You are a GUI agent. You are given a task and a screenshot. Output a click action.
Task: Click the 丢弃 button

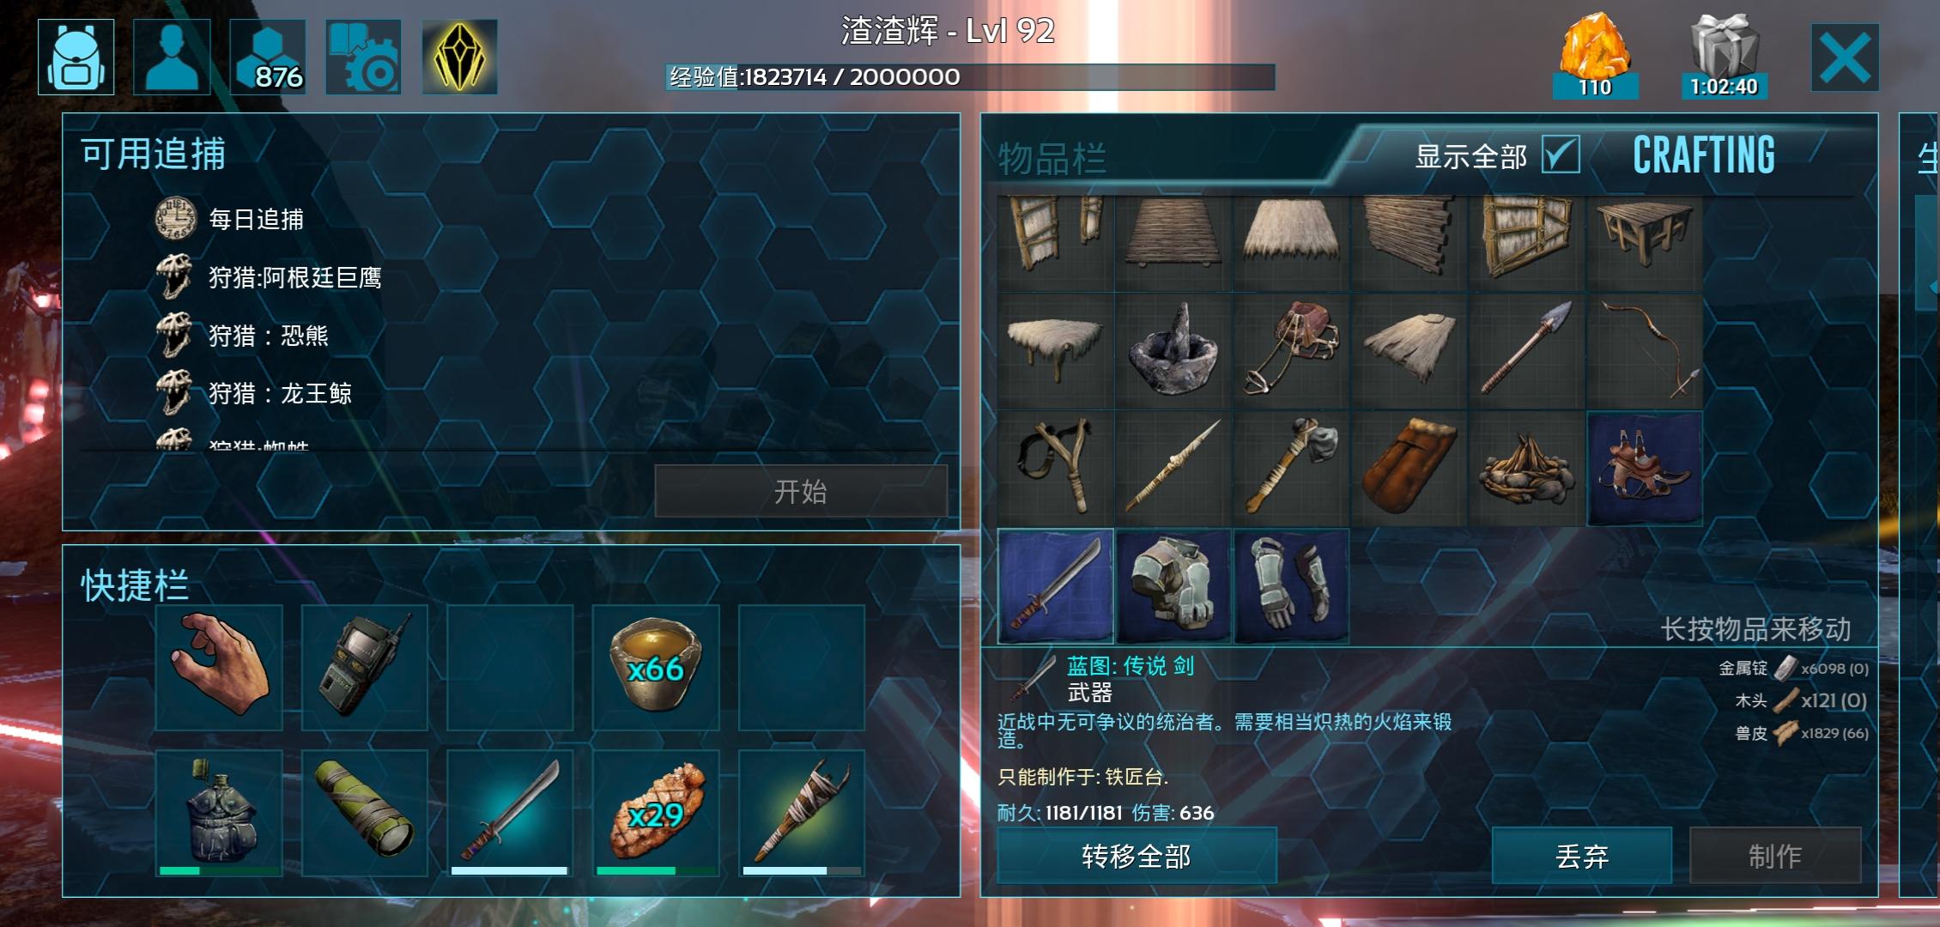[x=1581, y=856]
